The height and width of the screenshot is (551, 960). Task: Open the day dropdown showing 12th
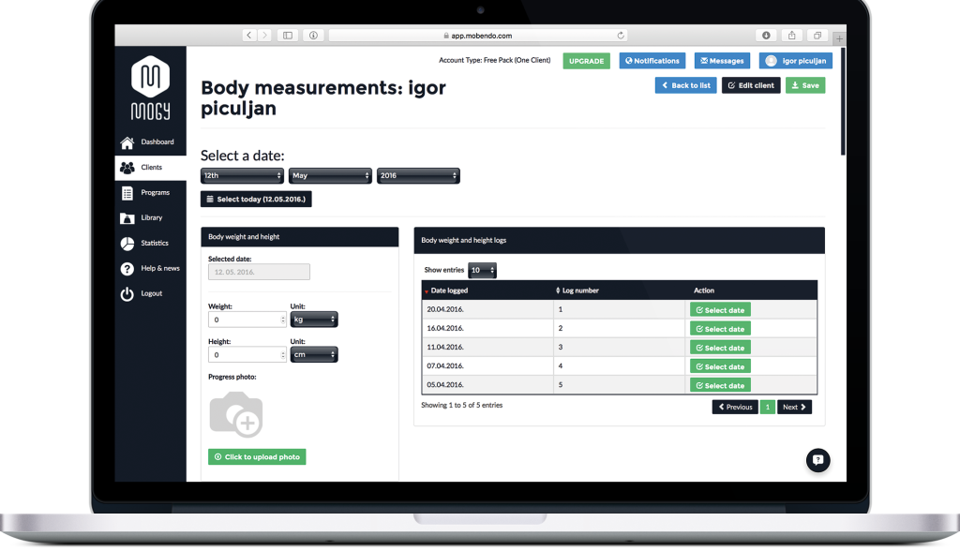pos(242,175)
